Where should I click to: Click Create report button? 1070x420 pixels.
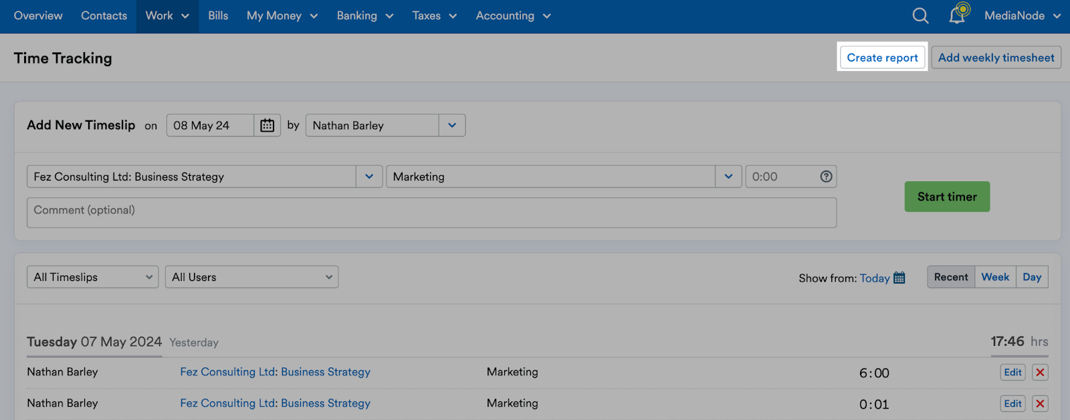[x=882, y=58]
